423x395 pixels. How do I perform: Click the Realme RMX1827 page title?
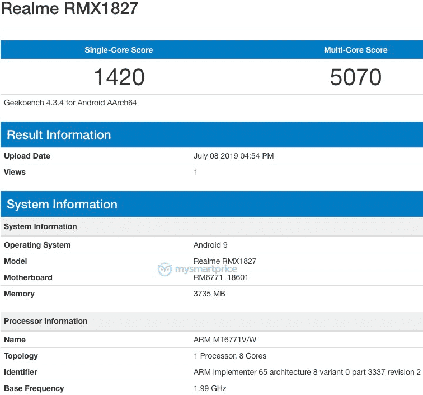point(69,10)
